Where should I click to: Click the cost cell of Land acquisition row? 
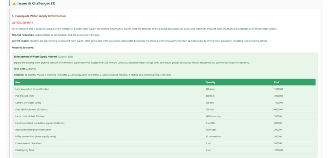point(279,89)
